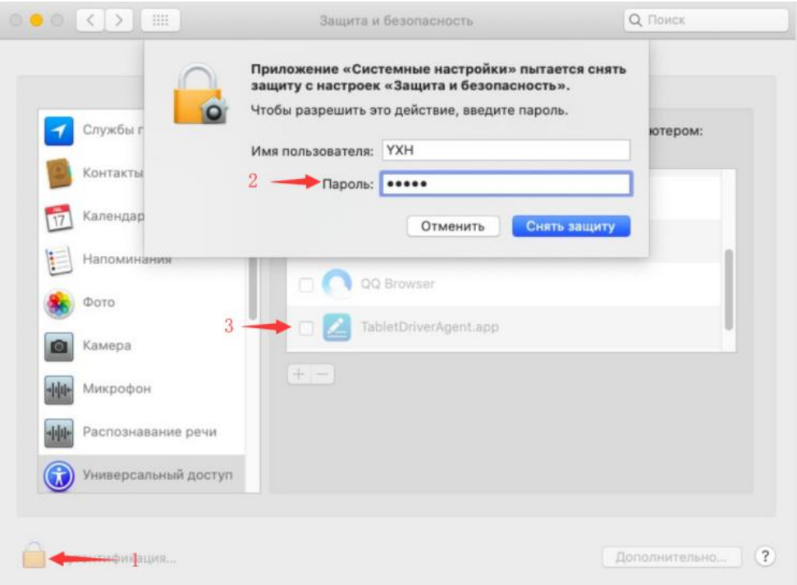The height and width of the screenshot is (585, 797).
Task: Go back with the toolbar back arrow
Action: (90, 21)
